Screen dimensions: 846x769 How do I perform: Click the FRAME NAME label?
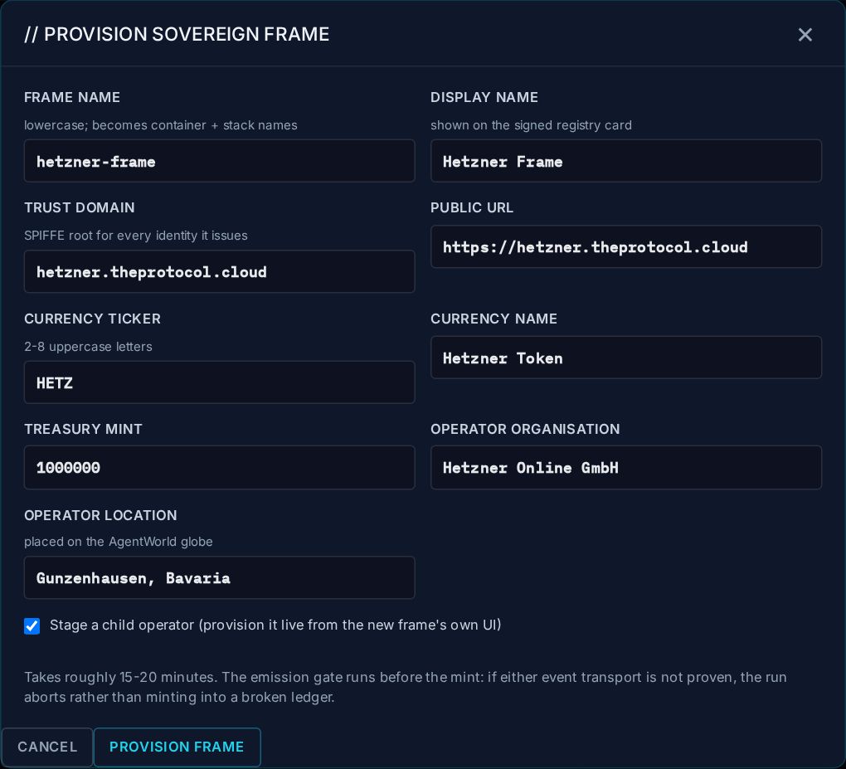[x=72, y=97]
